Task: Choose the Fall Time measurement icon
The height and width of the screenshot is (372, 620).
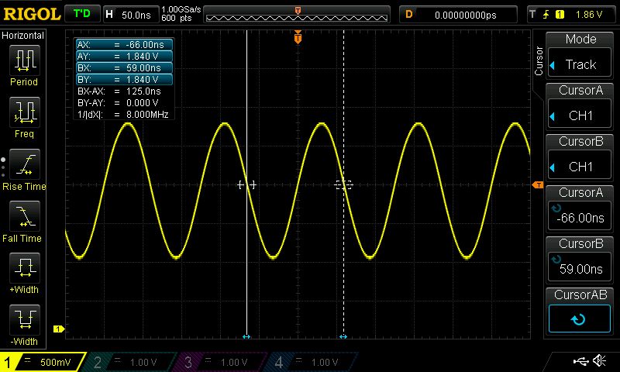Action: (24, 218)
